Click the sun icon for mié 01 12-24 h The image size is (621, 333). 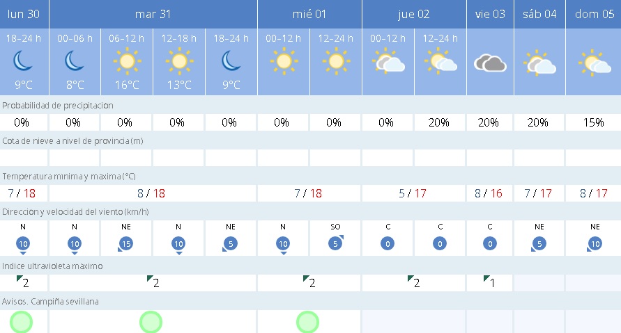335,63
